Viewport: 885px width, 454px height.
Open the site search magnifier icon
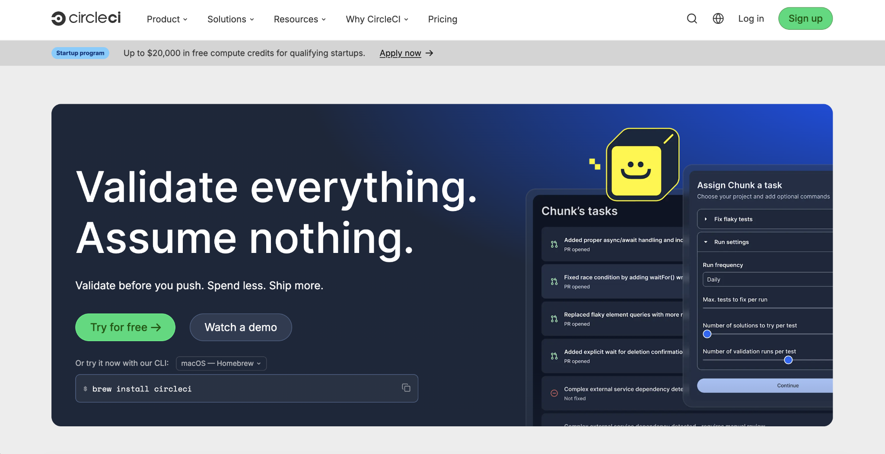click(x=692, y=19)
